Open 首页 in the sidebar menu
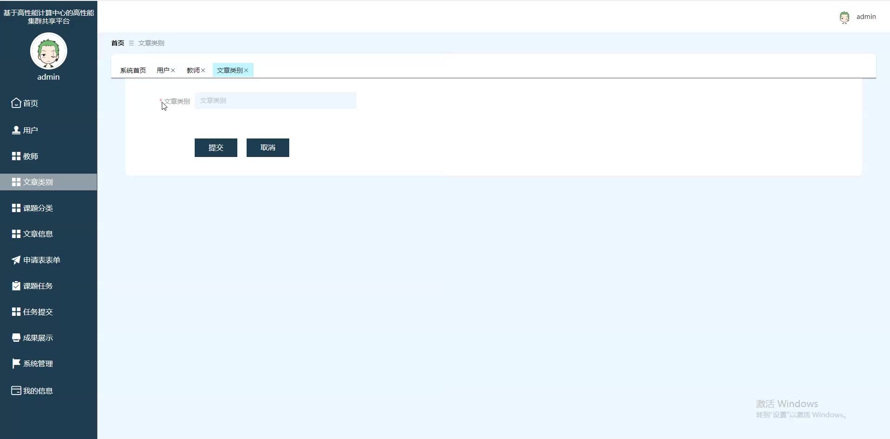The height and width of the screenshot is (439, 890). [x=49, y=103]
